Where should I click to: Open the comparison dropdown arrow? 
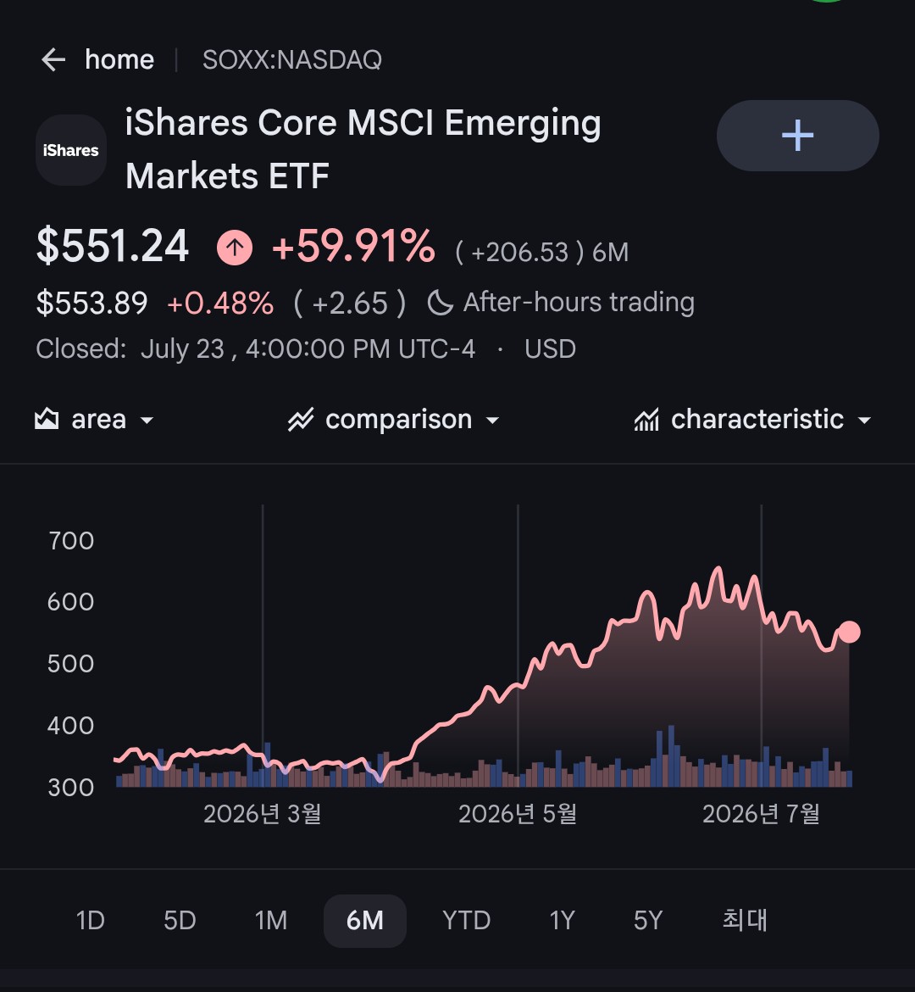[492, 420]
